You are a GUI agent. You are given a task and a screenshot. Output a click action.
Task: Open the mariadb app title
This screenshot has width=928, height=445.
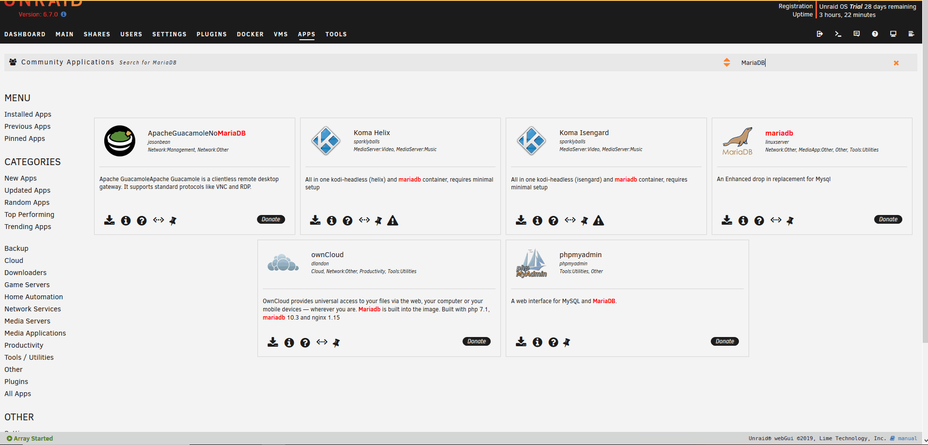click(x=779, y=133)
